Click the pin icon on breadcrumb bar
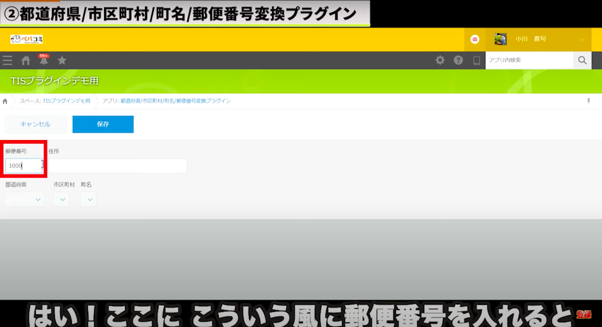This screenshot has width=602, height=327. [589, 101]
